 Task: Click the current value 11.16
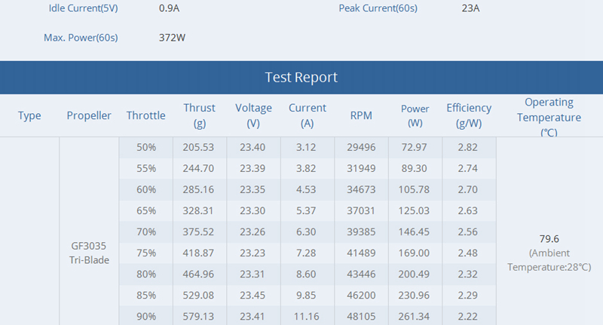click(308, 315)
